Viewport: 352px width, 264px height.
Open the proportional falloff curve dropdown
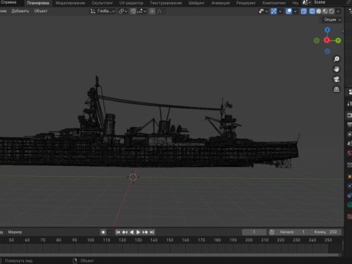[x=160, y=11]
